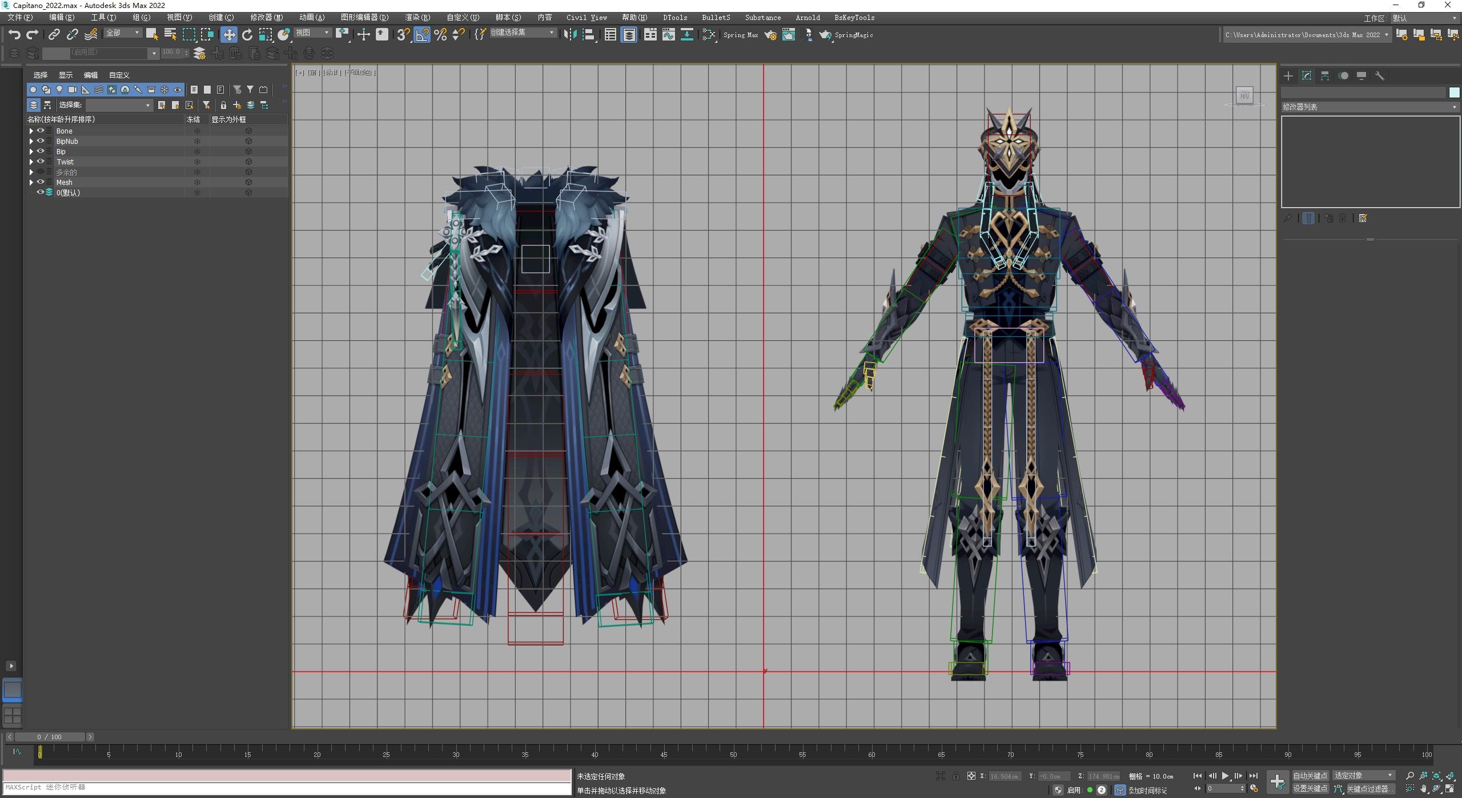Choose the Select Object tool

pyautogui.click(x=152, y=35)
